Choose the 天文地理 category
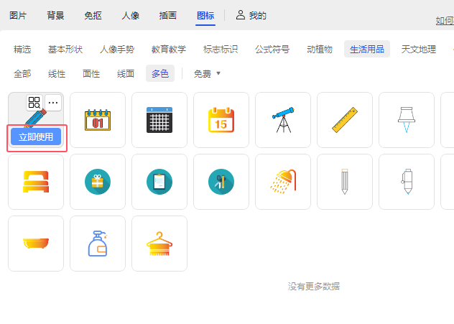The image size is (454, 324). click(419, 50)
